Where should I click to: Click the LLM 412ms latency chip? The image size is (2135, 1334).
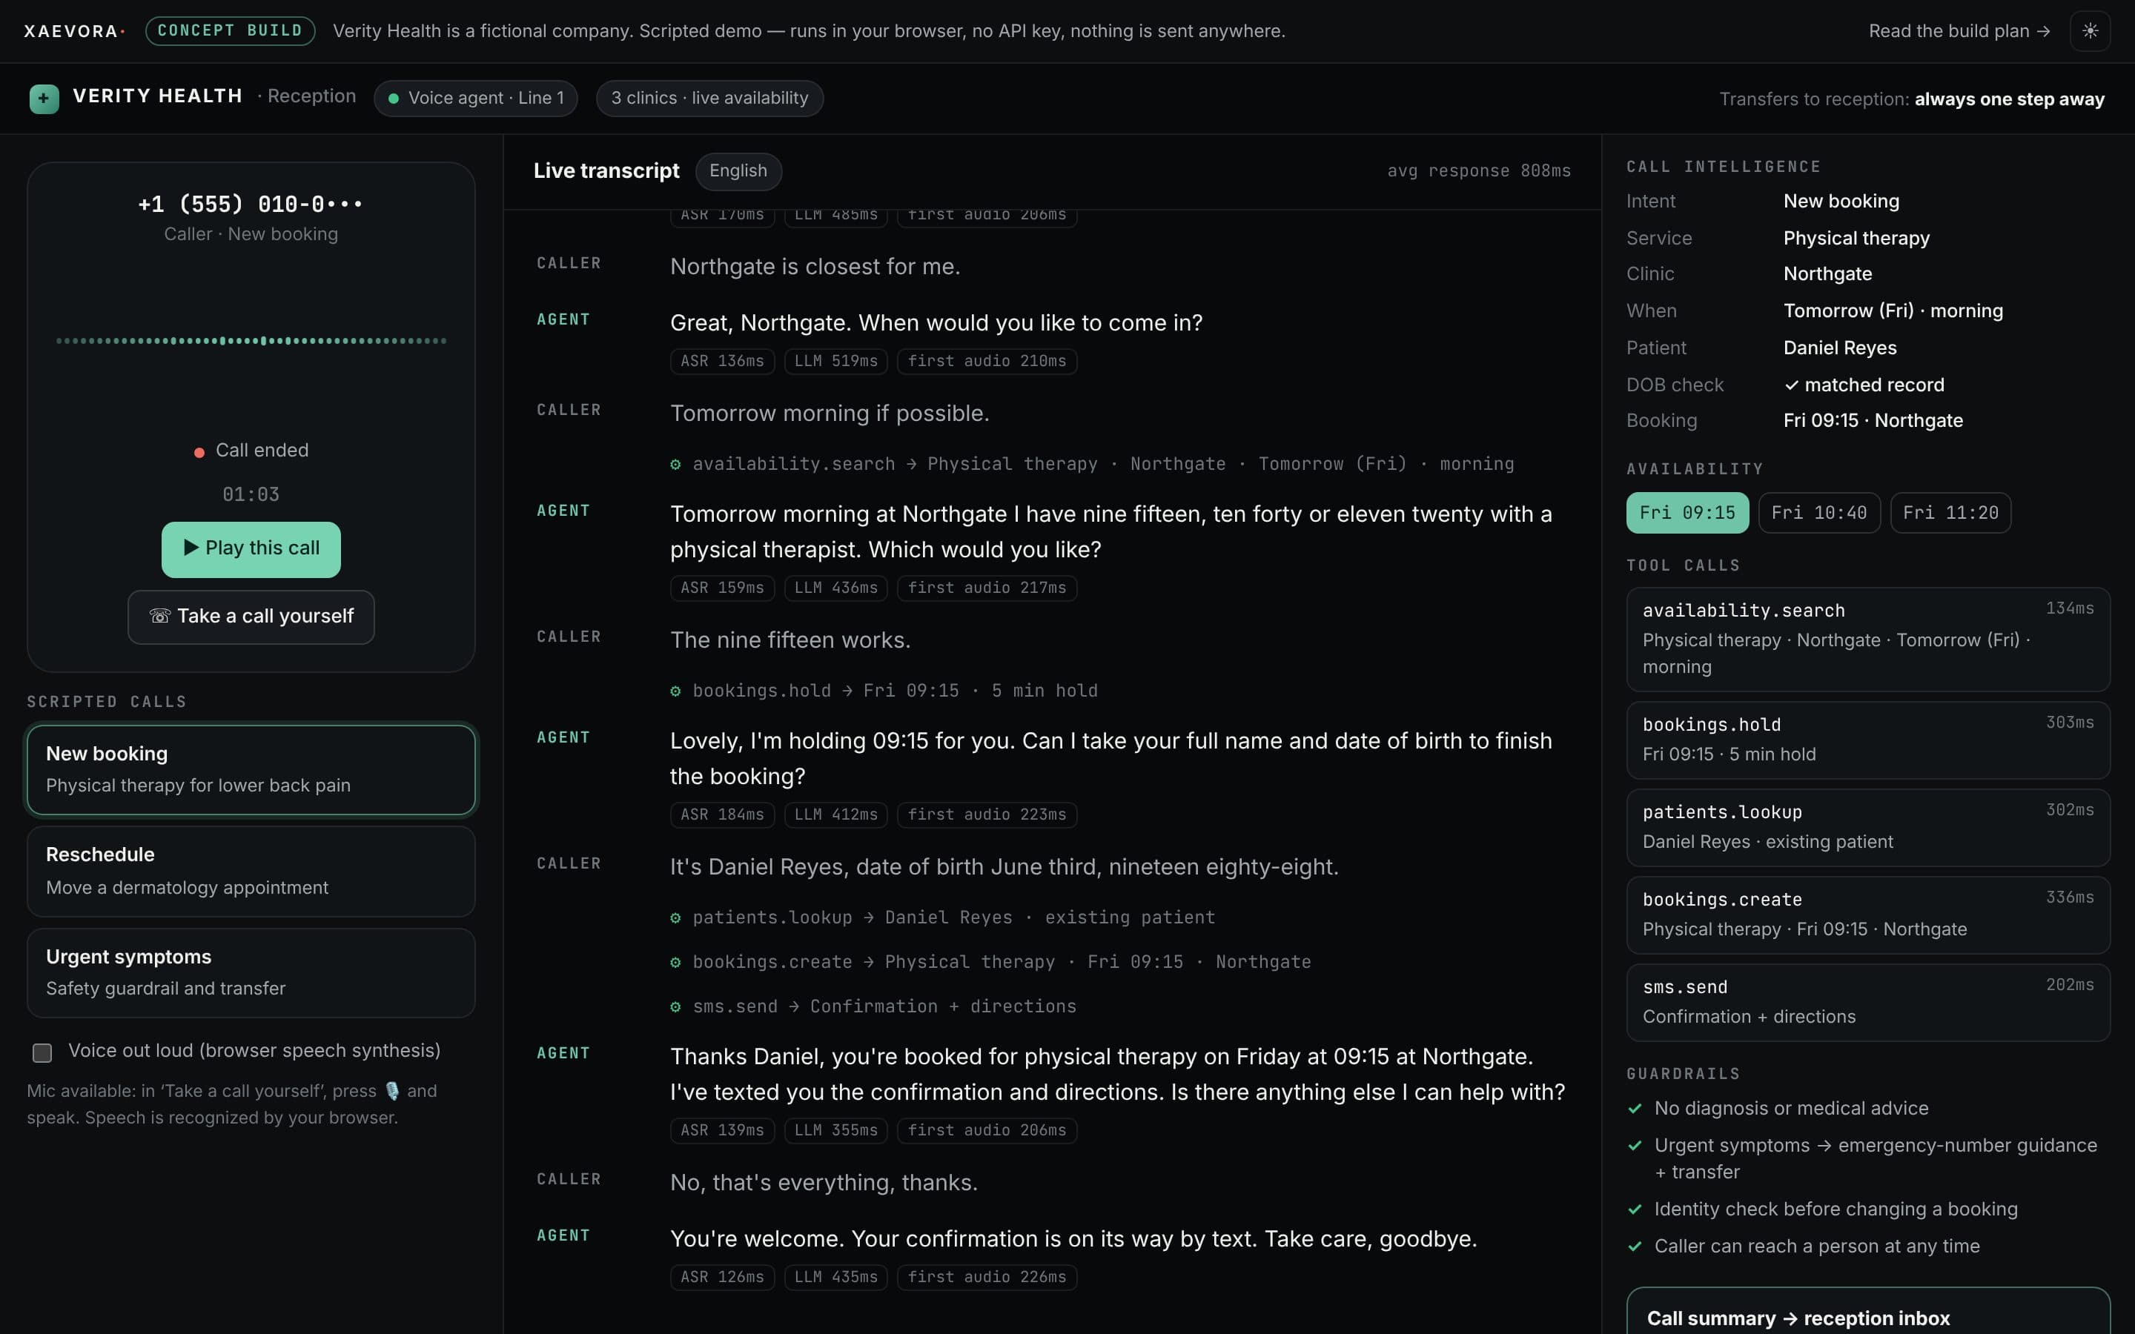(x=835, y=814)
